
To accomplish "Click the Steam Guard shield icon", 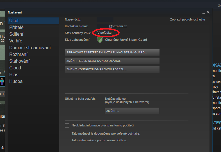I will (100, 40).
